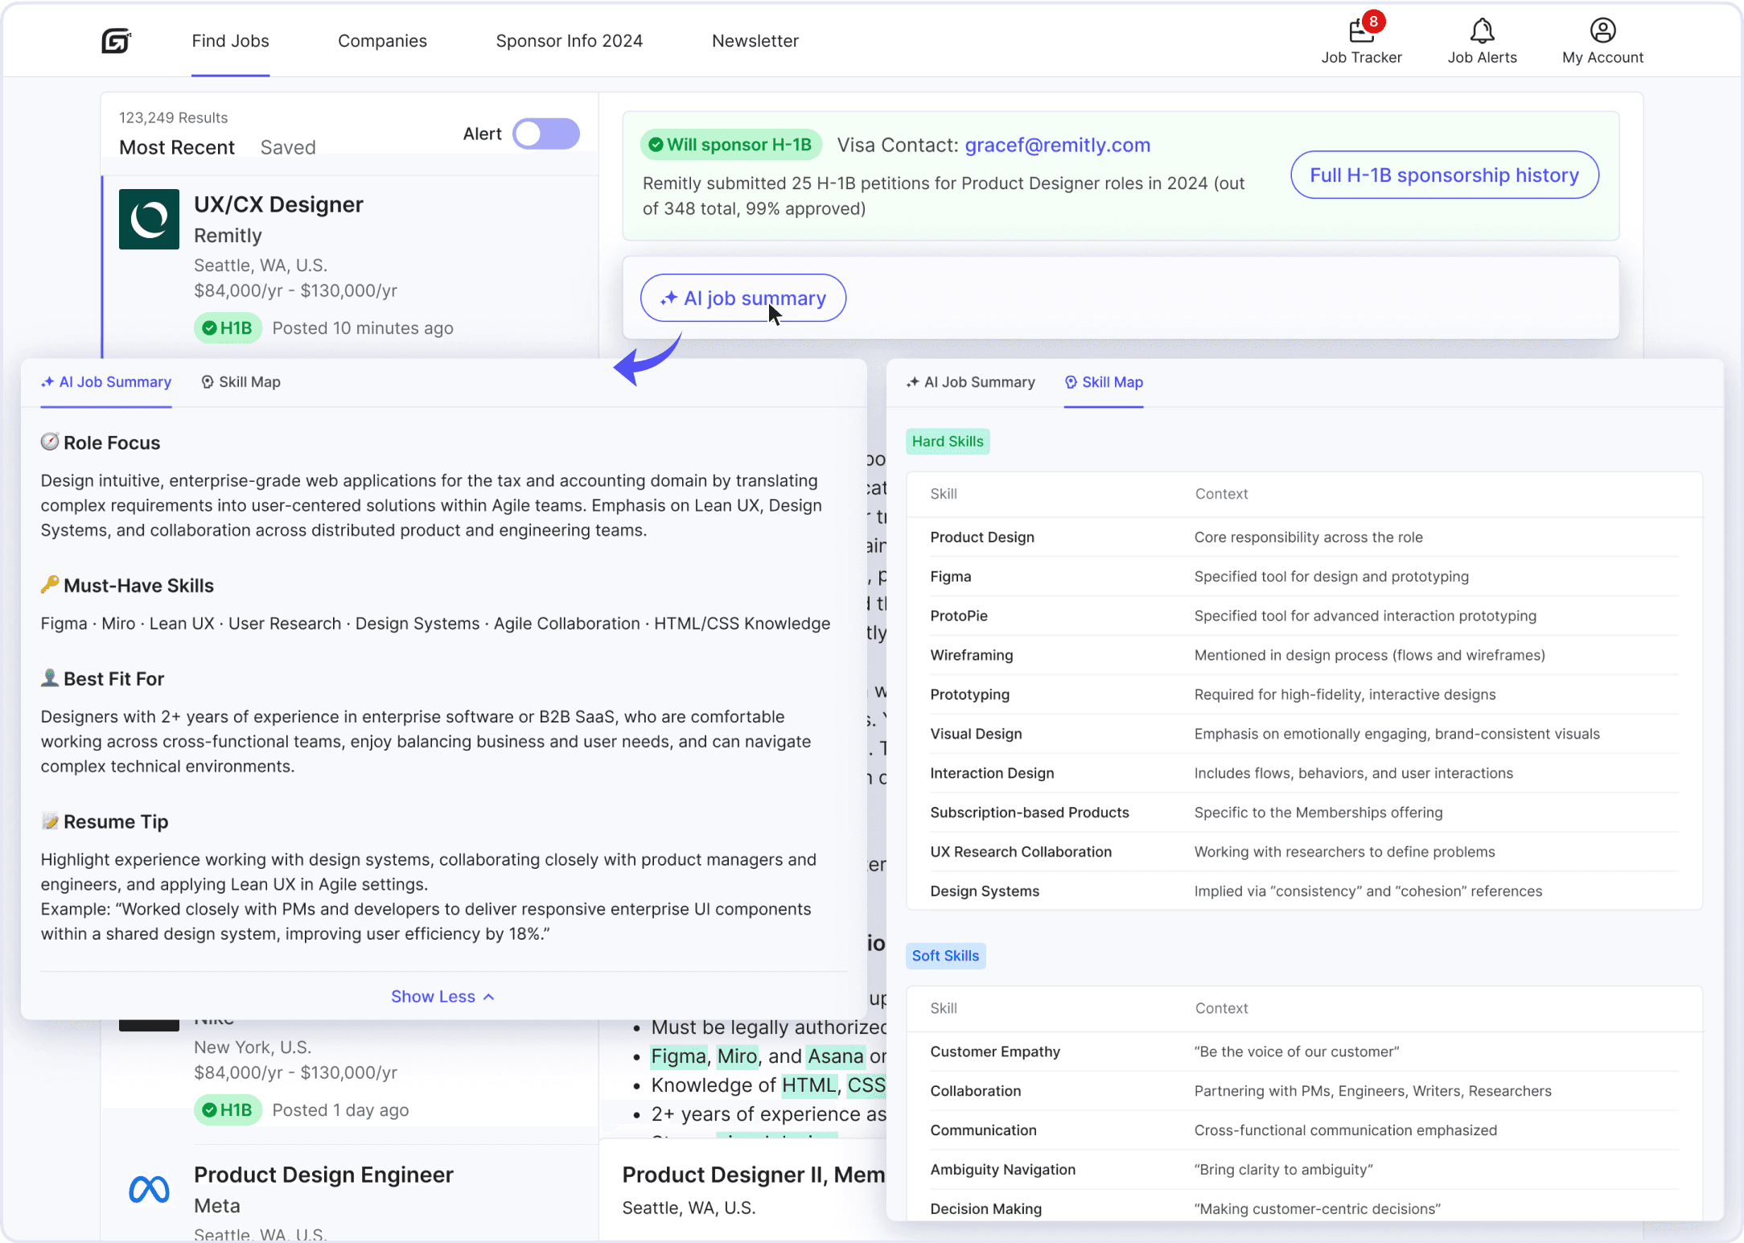Open the Job Tracker briefcase icon
Image resolution: width=1744 pixels, height=1243 pixels.
click(1360, 31)
